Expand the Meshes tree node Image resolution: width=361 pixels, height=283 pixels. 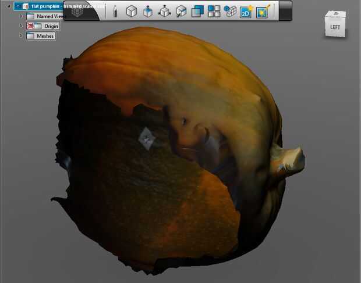(21, 36)
